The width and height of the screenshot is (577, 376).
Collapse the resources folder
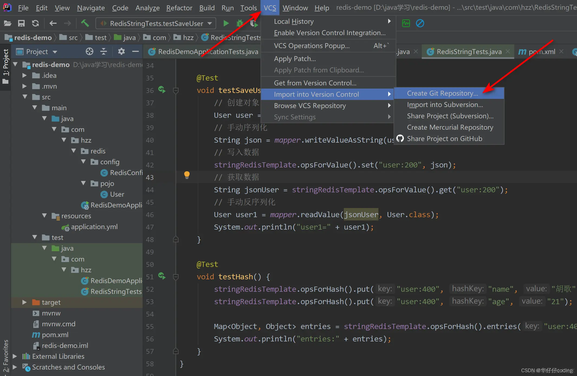[44, 216]
